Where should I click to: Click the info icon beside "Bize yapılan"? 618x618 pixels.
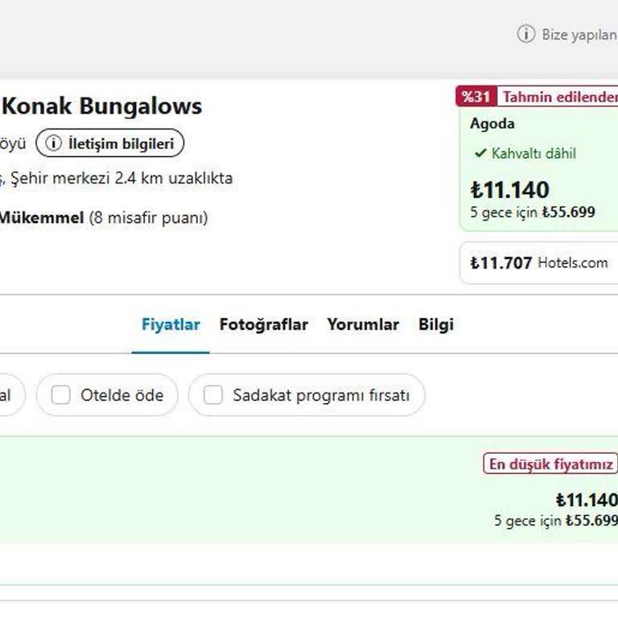pyautogui.click(x=525, y=34)
